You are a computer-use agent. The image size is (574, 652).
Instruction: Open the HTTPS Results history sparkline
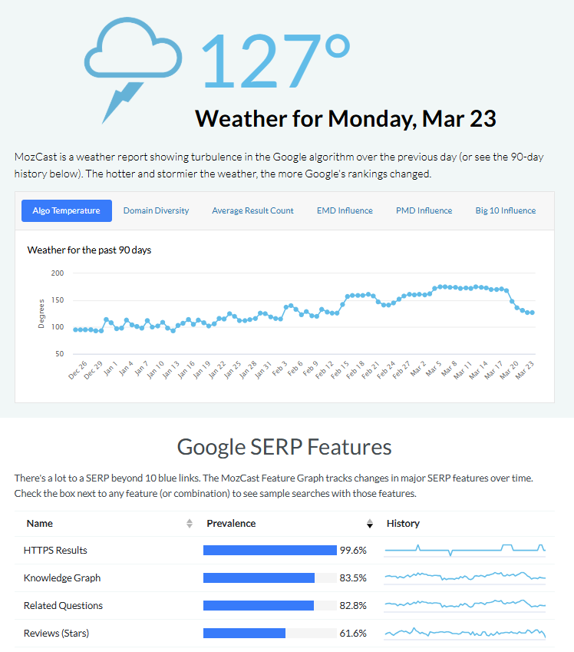(464, 550)
